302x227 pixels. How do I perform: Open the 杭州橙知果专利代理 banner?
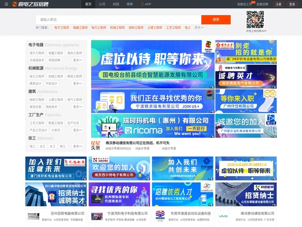(119, 194)
